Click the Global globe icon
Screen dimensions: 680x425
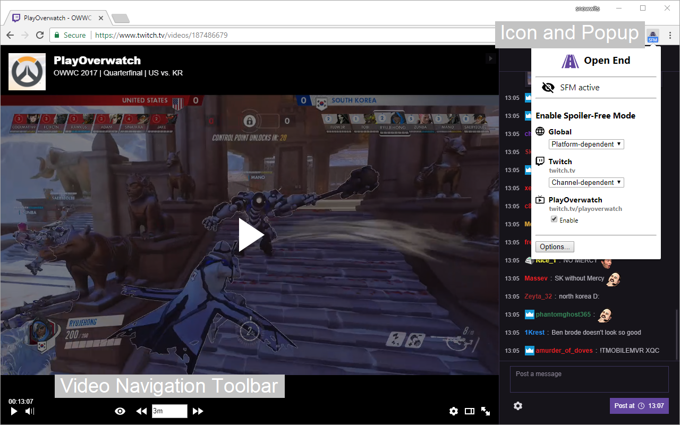(540, 131)
